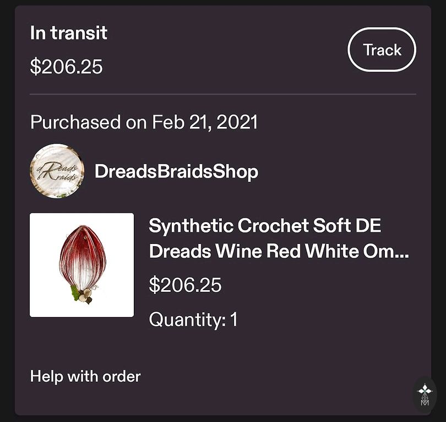Open the Synthetic Crochet Soft DE title line
446x422 pixels.
(x=265, y=225)
